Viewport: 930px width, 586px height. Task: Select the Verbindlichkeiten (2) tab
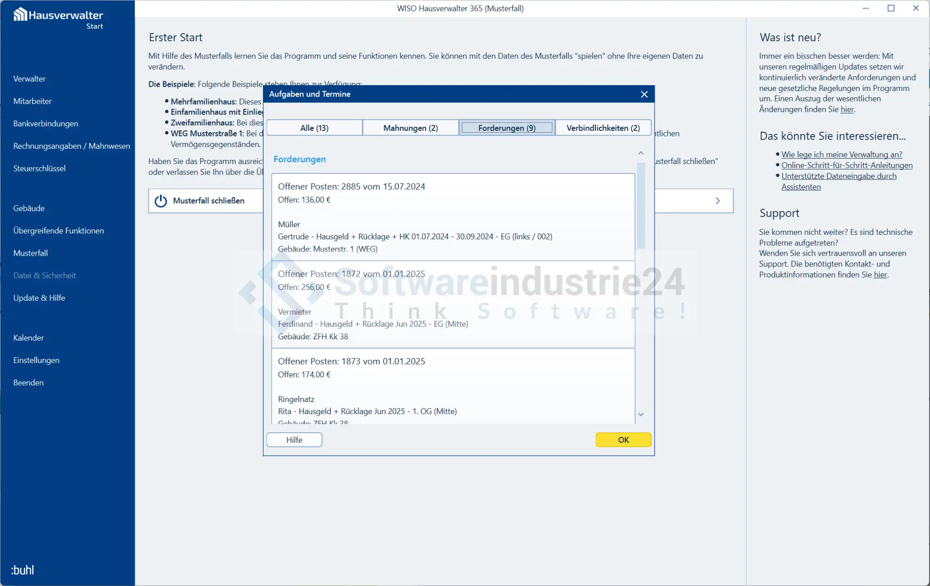point(603,128)
